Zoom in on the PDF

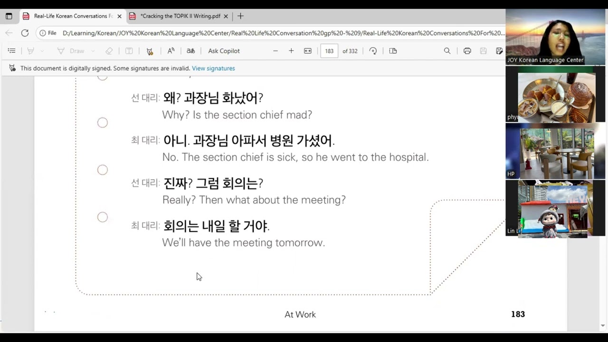[291, 51]
